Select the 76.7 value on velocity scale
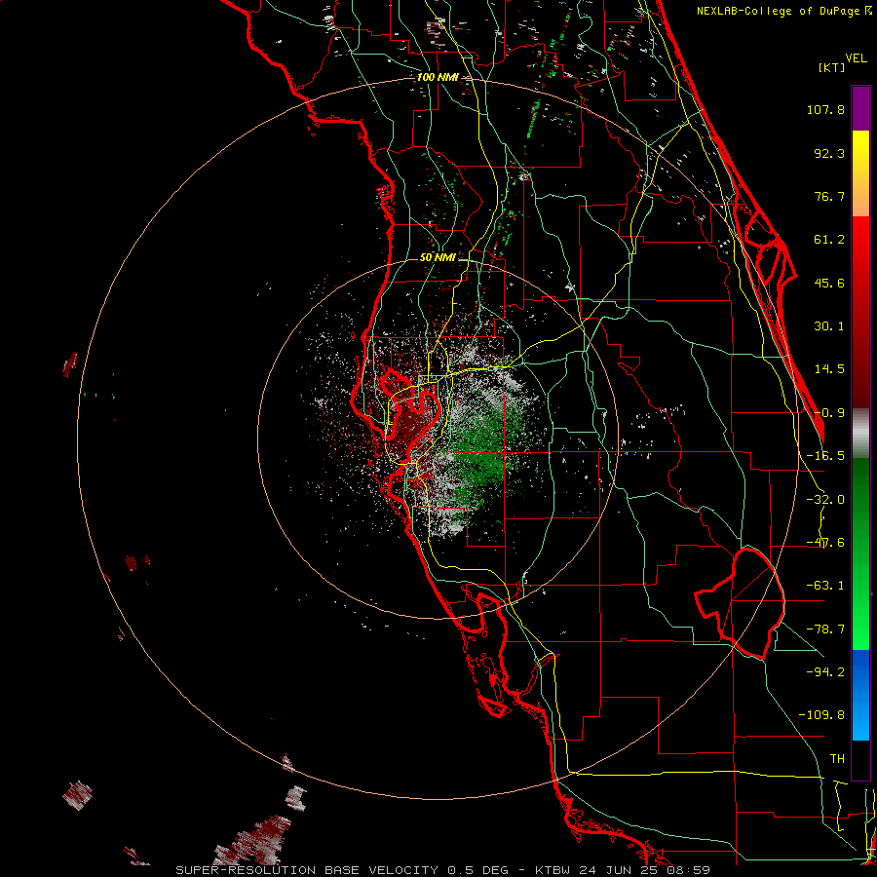Screen dimensions: 877x877 (x=829, y=196)
